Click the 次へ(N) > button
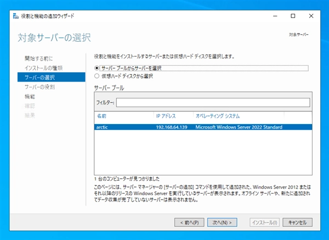 tap(222, 223)
